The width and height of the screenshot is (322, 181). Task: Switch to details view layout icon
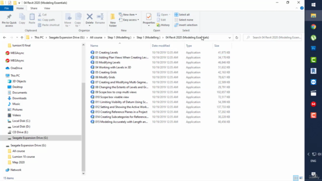point(295,178)
